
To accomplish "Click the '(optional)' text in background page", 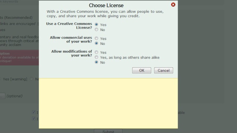I will [15, 96].
